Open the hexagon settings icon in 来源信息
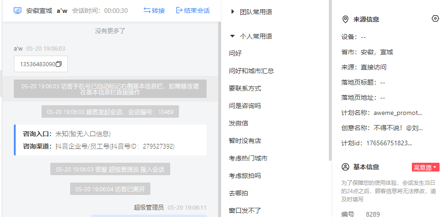 click(x=435, y=19)
